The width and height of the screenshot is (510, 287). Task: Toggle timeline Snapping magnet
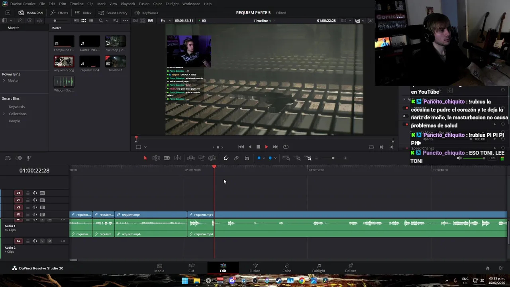pyautogui.click(x=226, y=158)
